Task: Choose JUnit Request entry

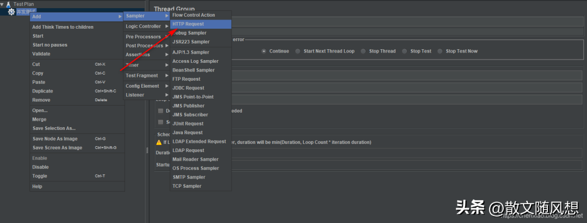Action: [x=201, y=124]
